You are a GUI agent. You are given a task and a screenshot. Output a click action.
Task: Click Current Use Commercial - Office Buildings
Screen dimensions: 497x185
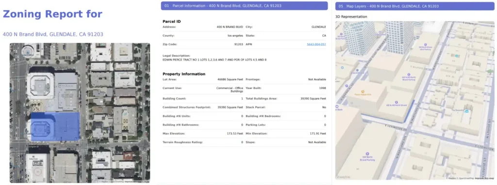tap(230, 90)
